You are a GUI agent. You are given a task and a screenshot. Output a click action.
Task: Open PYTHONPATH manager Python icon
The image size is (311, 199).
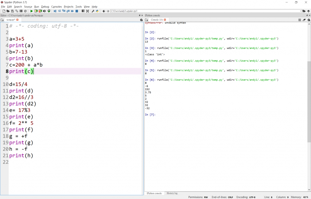97,11
